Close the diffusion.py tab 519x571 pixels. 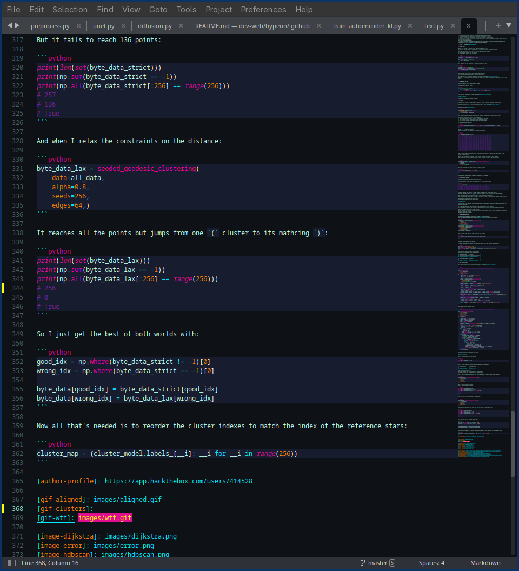(181, 25)
